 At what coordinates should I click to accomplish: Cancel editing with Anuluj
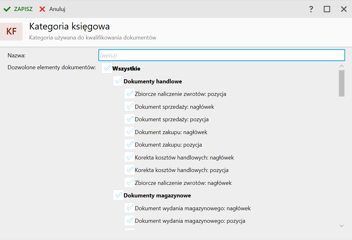(57, 9)
